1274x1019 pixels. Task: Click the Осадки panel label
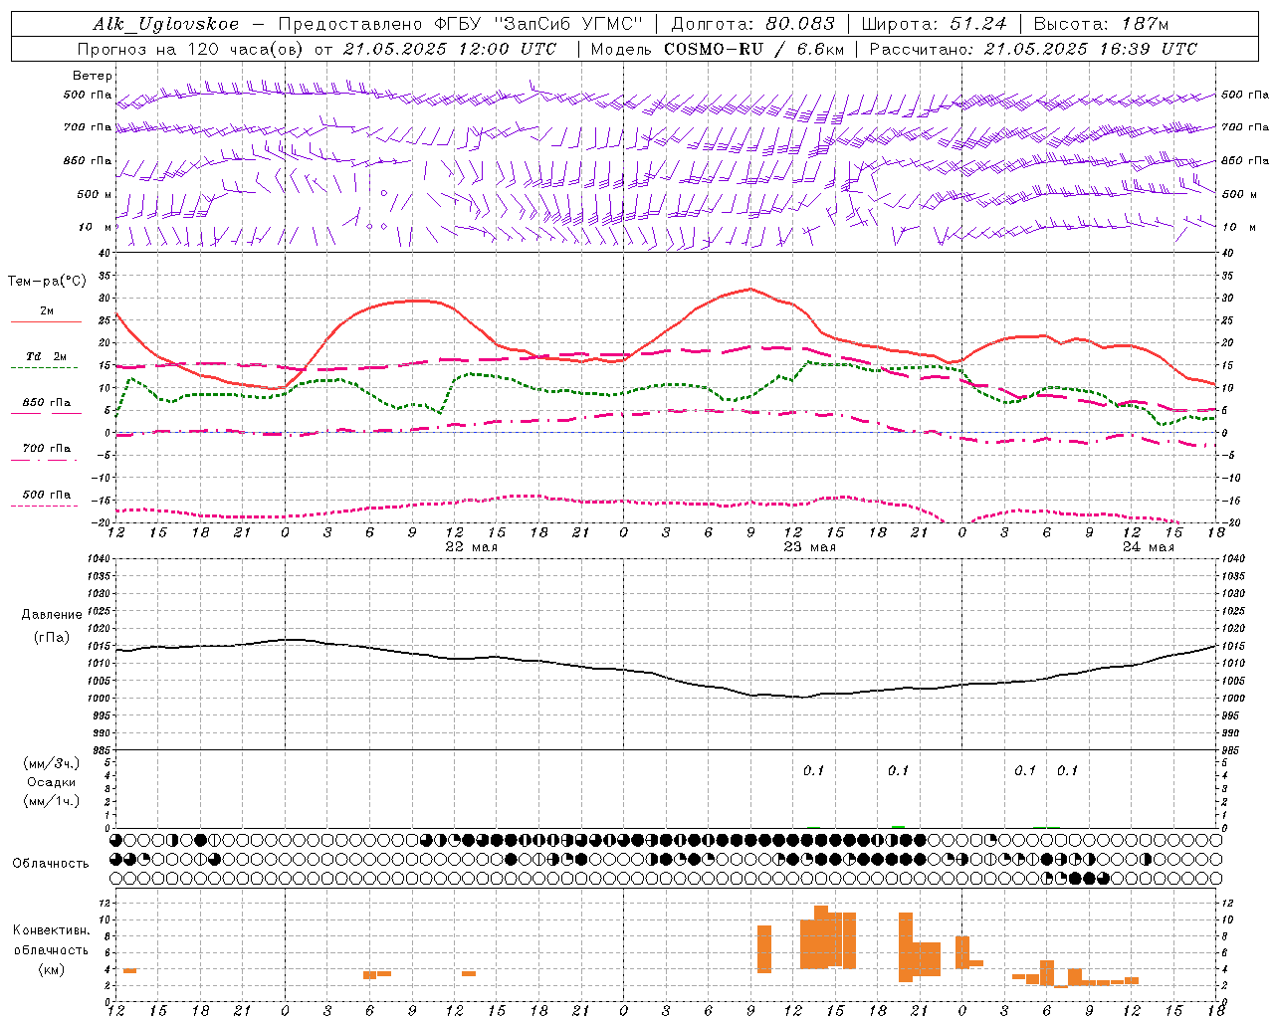[52, 782]
